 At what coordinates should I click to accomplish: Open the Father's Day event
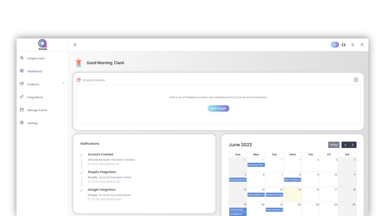tap(238, 210)
